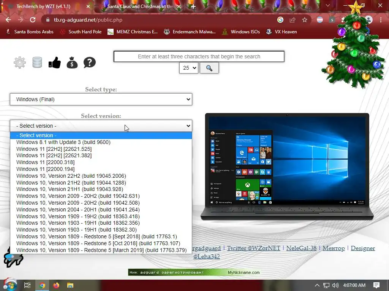Open the question mark help icon
389x291 pixels.
tap(90, 63)
